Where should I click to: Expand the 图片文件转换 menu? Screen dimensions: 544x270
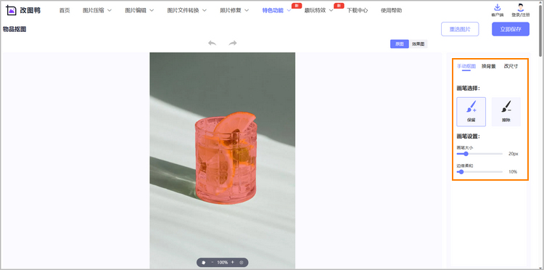(x=186, y=10)
